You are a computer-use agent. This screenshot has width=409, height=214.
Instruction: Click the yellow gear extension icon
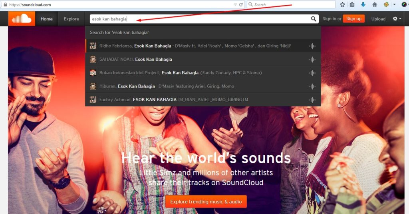[x=386, y=4]
